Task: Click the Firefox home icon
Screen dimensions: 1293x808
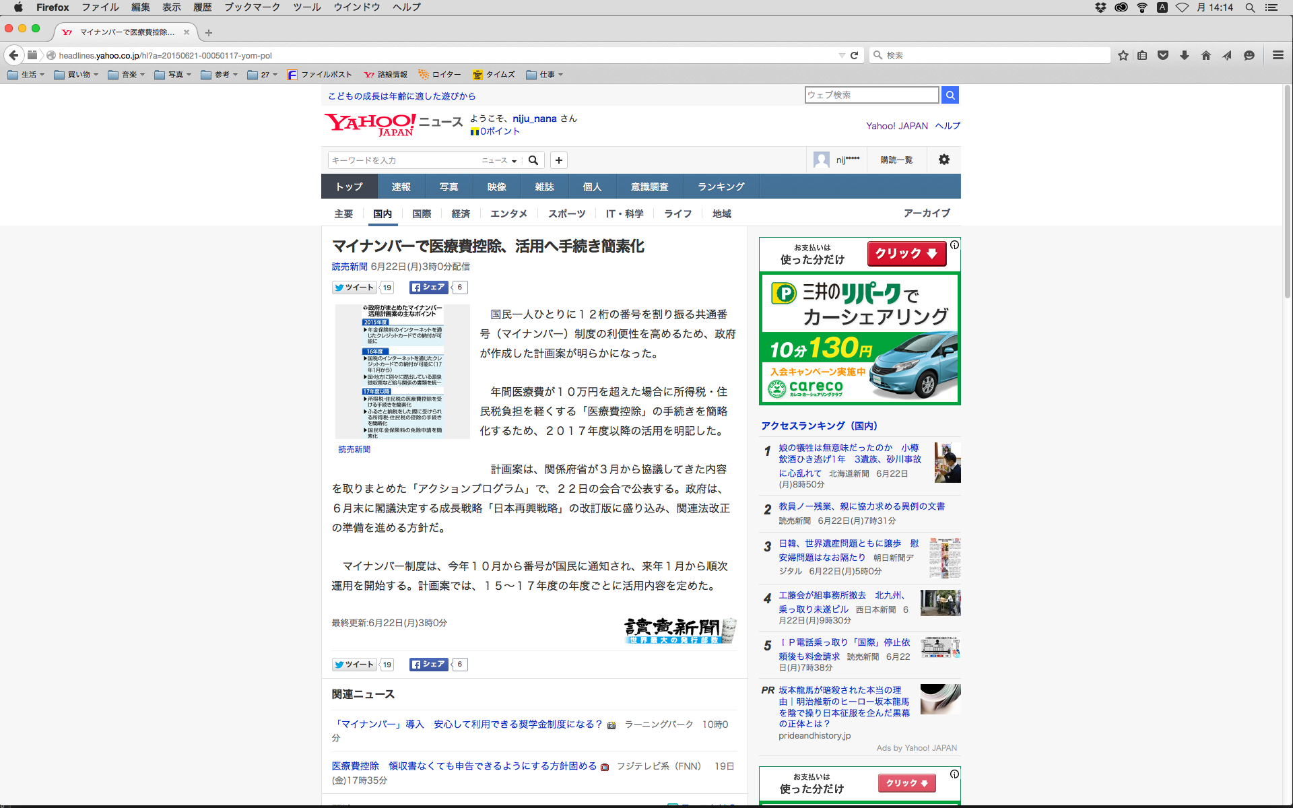Action: point(1206,55)
